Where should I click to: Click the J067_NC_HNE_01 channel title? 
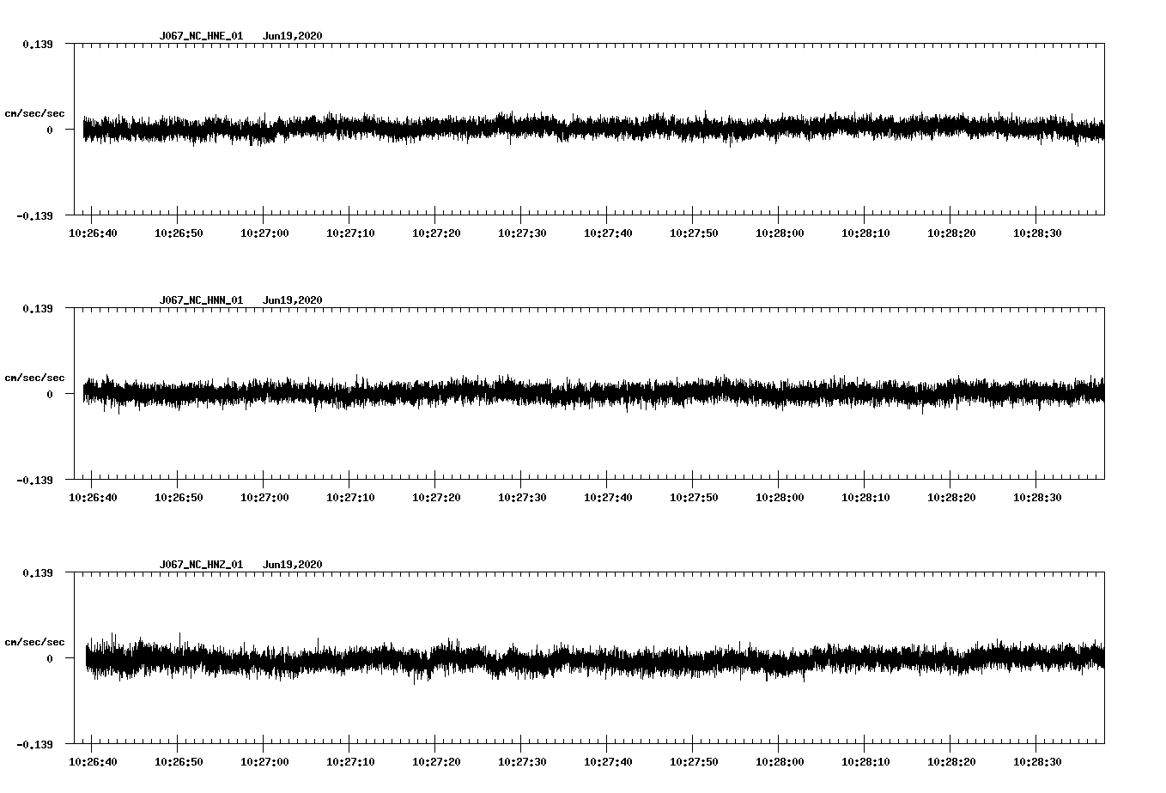point(201,36)
